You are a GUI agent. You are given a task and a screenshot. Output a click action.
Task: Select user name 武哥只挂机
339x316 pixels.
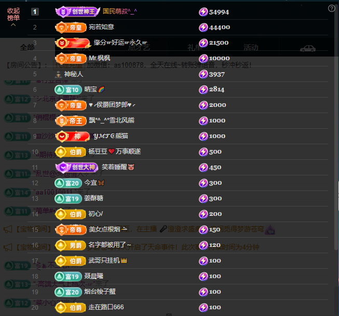107,260
